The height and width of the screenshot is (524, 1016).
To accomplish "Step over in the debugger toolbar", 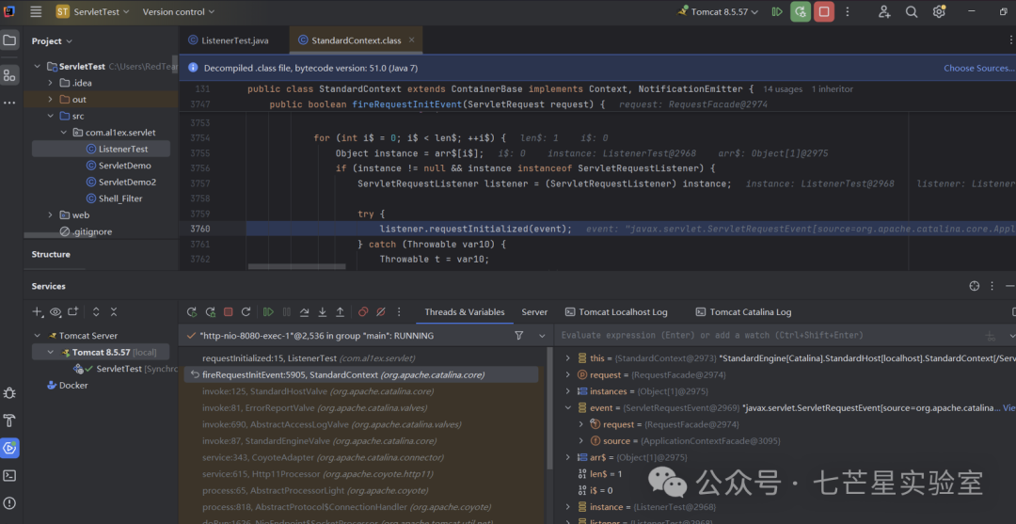I will [x=304, y=311].
